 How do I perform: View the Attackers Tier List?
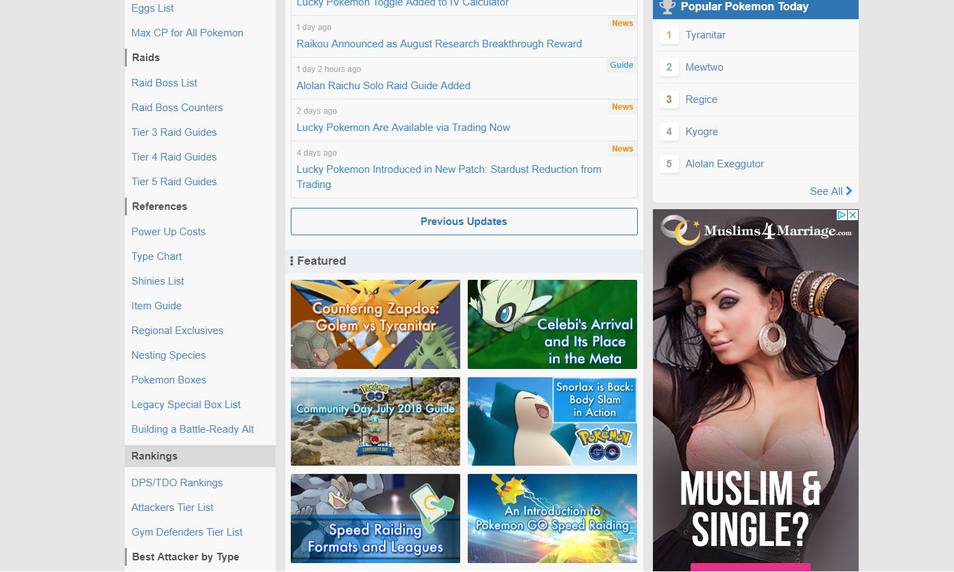coord(172,508)
